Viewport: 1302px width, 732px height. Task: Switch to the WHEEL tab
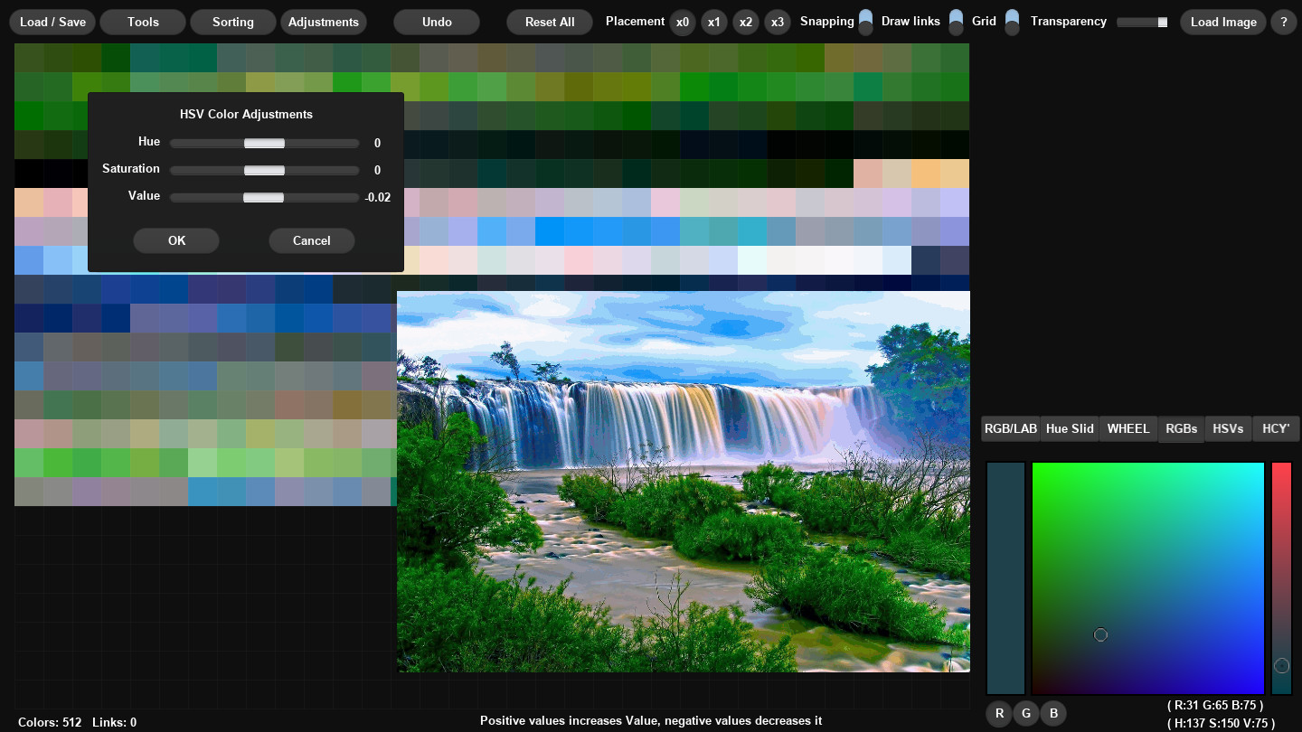pos(1127,428)
